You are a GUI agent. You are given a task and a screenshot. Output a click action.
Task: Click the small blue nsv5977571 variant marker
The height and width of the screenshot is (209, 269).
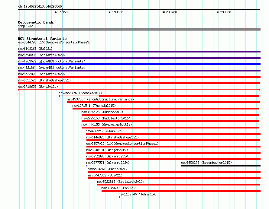point(87,166)
